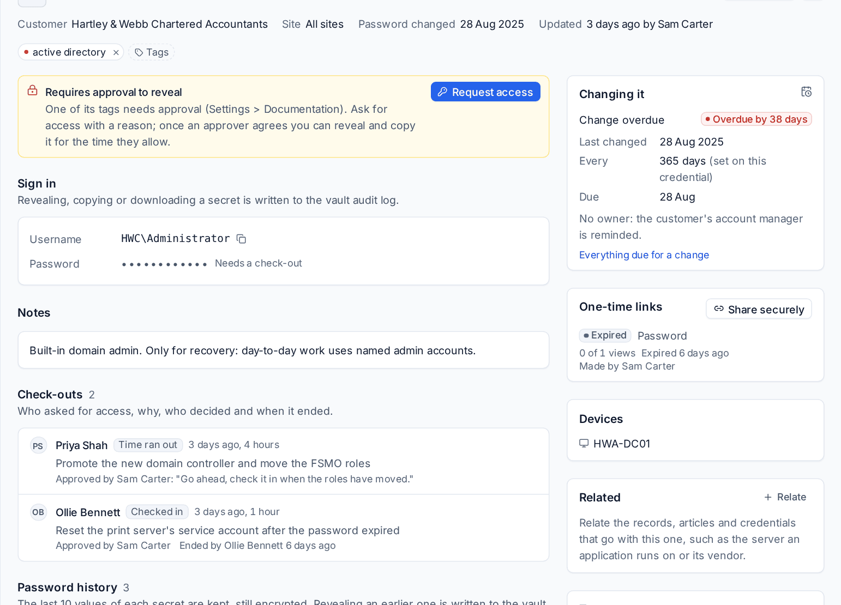Click the 365 days interval value
Viewport: 841px width, 605px height.
pos(683,161)
